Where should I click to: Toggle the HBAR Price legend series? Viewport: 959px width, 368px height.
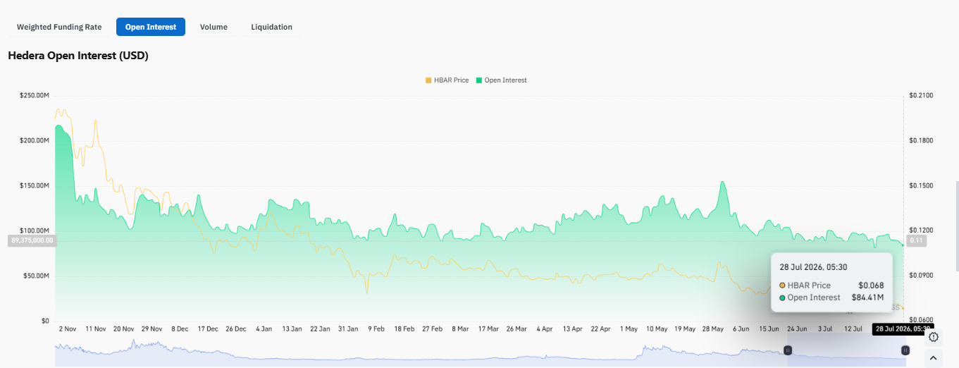click(x=447, y=80)
